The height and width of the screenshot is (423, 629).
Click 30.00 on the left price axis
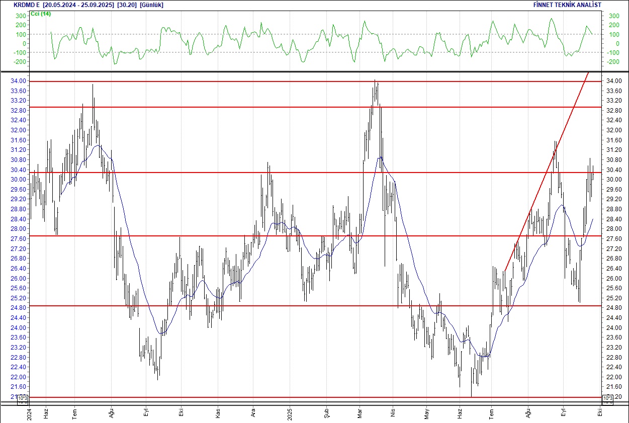click(19, 180)
